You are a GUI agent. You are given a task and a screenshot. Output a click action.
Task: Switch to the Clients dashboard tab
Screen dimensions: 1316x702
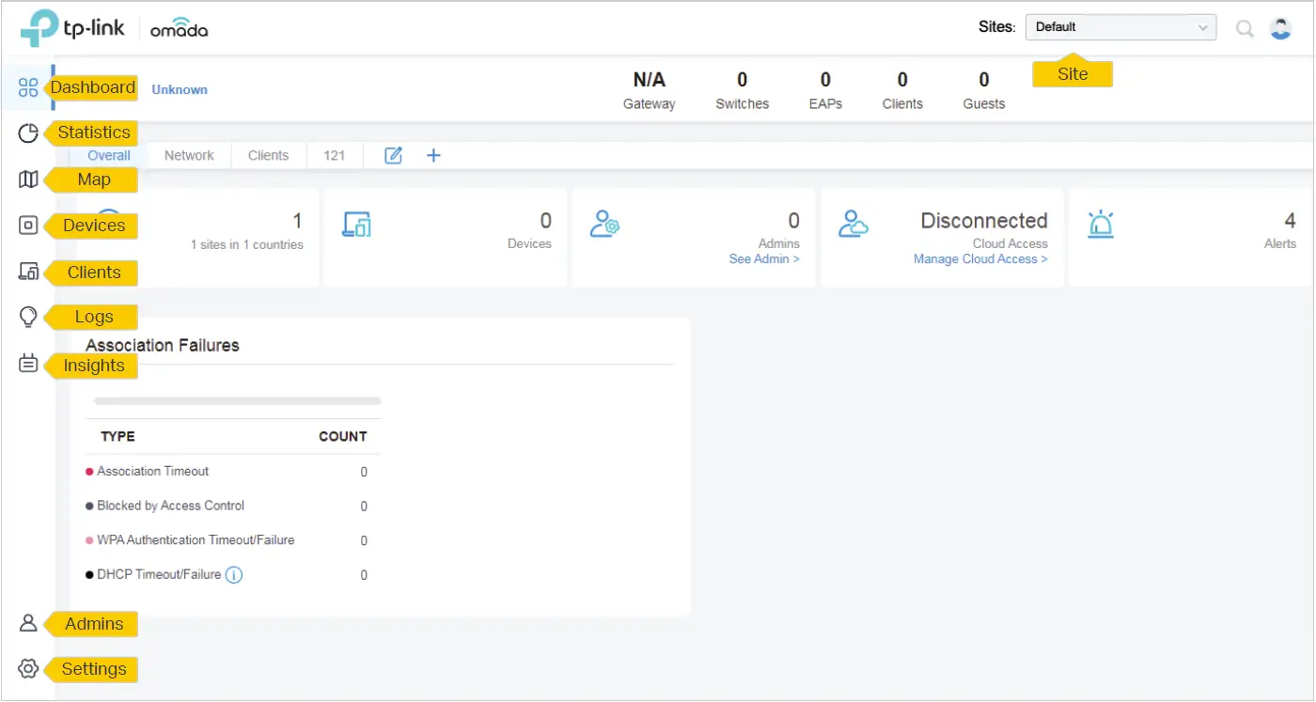click(268, 156)
